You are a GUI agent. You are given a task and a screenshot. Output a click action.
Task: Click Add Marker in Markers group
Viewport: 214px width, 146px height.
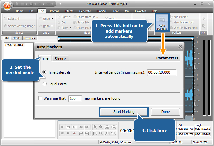point(179,17)
